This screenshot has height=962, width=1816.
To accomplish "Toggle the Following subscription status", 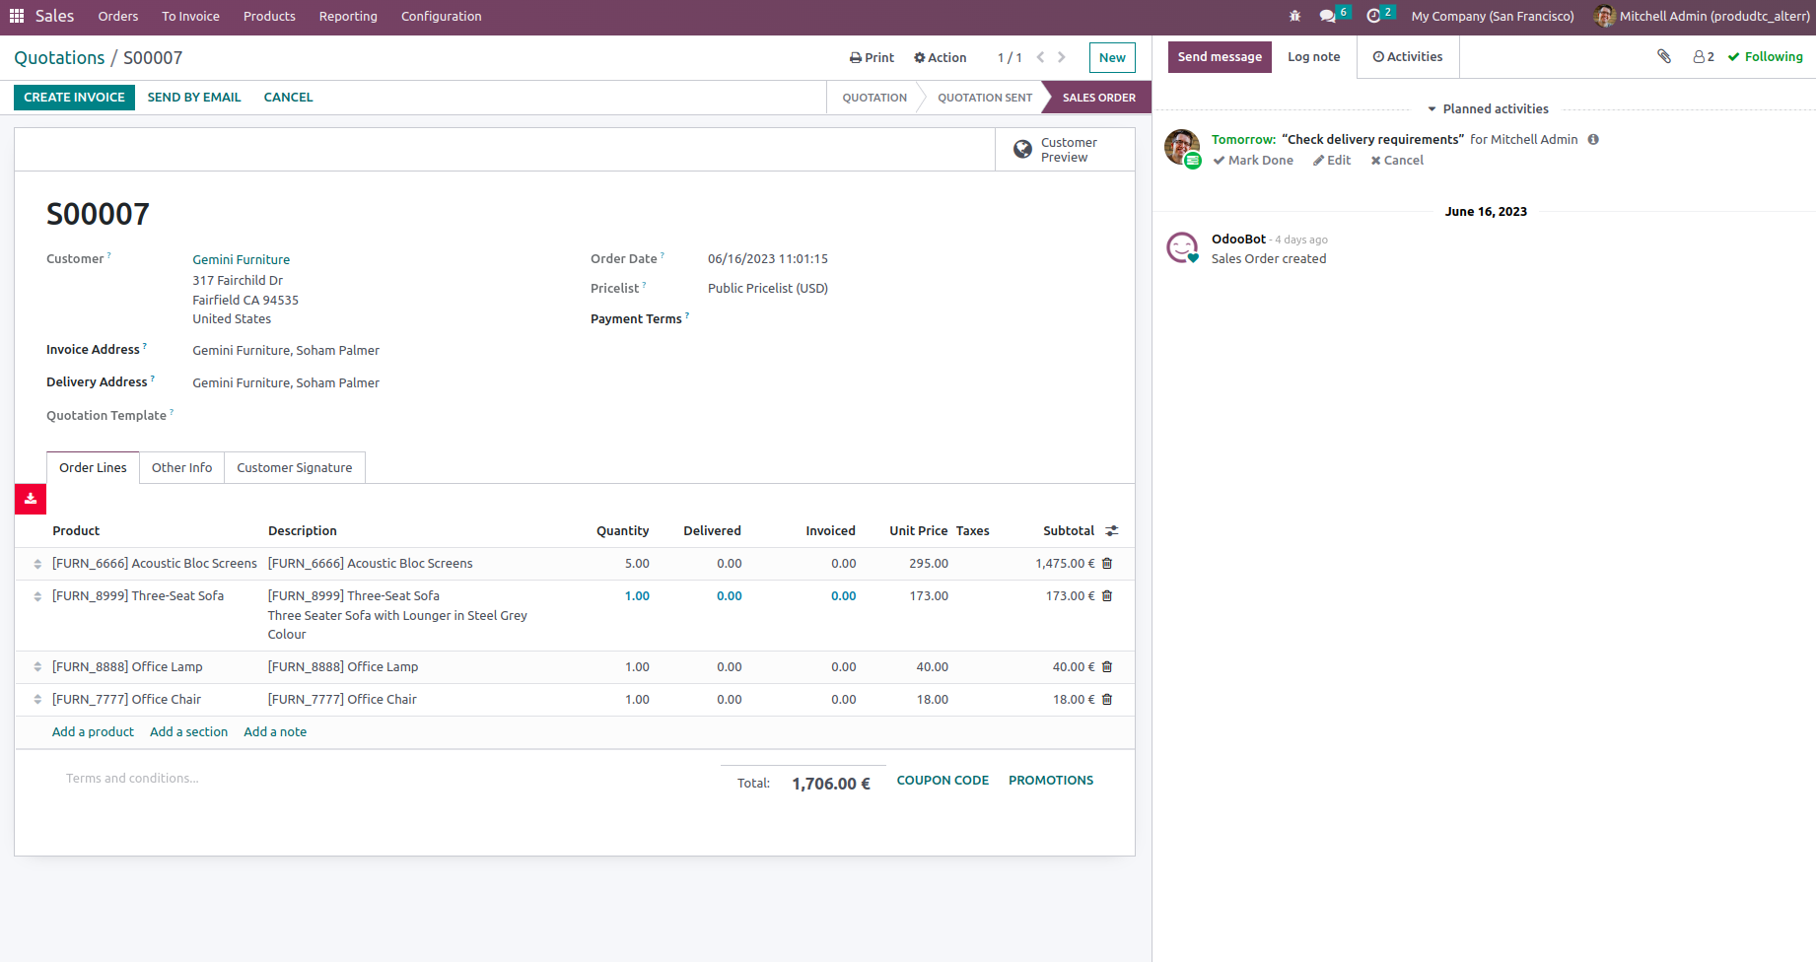I will 1765,57.
